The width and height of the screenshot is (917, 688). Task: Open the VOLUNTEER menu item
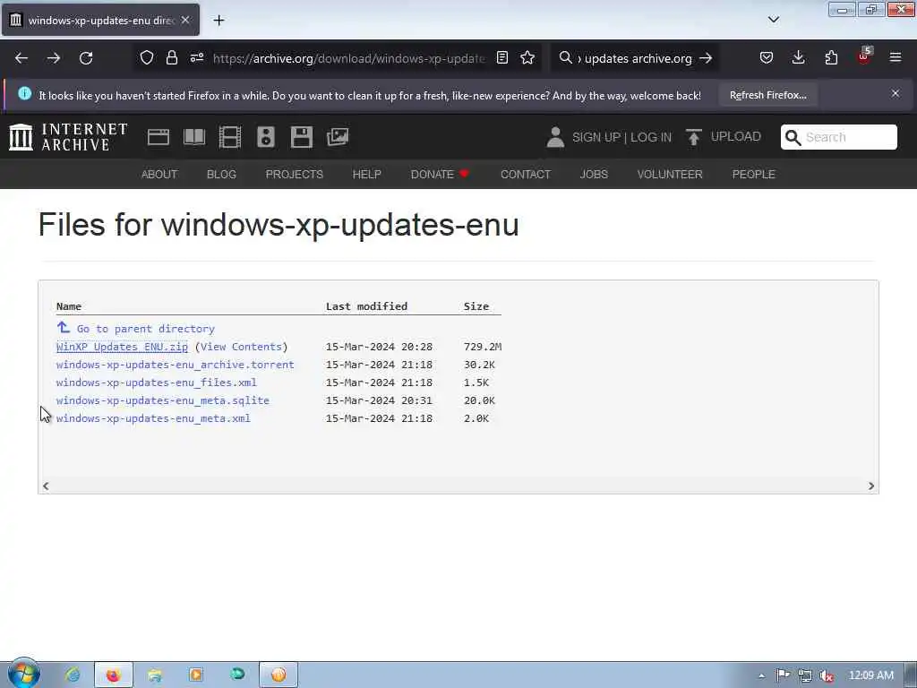coord(670,175)
